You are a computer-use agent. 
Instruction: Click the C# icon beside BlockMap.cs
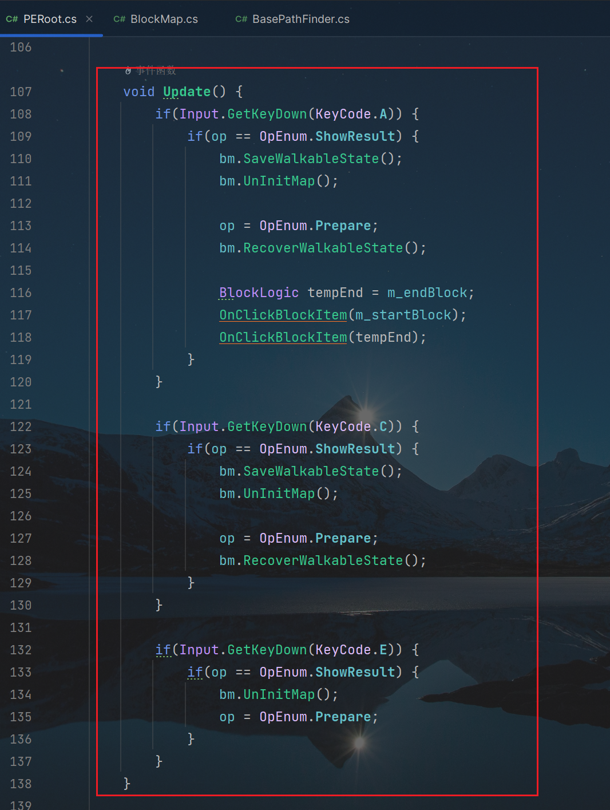click(119, 19)
